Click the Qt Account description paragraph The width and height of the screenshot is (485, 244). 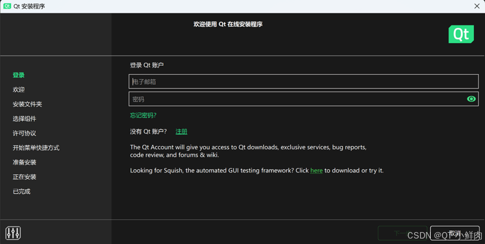[248, 151]
